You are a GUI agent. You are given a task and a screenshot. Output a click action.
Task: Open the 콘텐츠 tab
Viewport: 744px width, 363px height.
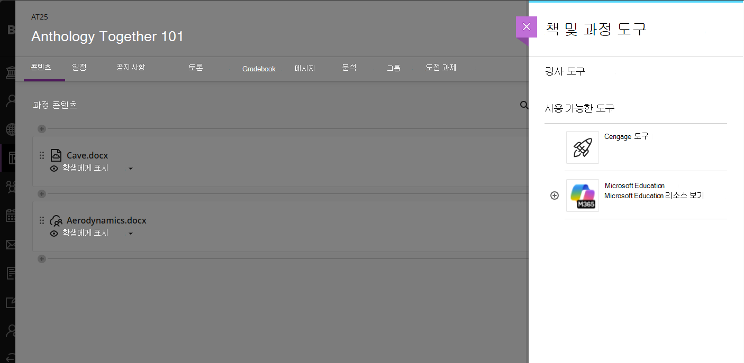tap(41, 68)
